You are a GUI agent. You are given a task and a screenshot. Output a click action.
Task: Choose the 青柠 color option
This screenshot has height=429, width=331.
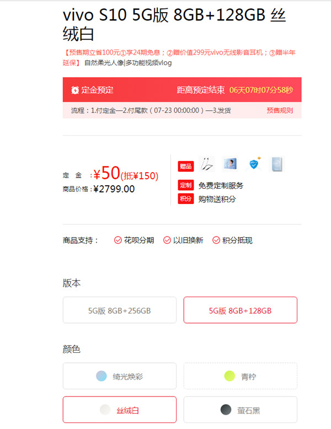point(241,376)
